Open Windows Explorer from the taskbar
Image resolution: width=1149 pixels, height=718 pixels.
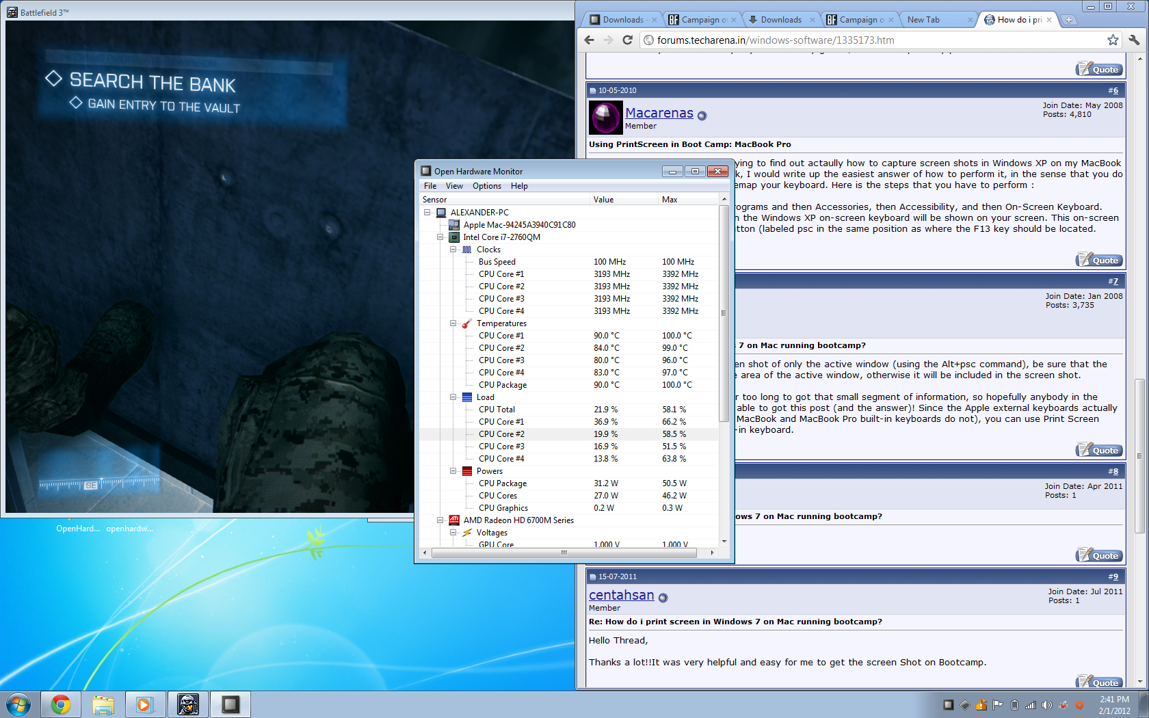point(103,704)
